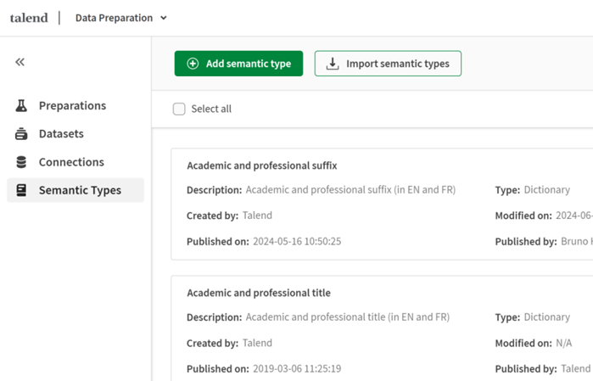Click the Connections database icon
Image resolution: width=593 pixels, height=381 pixels.
click(22, 162)
